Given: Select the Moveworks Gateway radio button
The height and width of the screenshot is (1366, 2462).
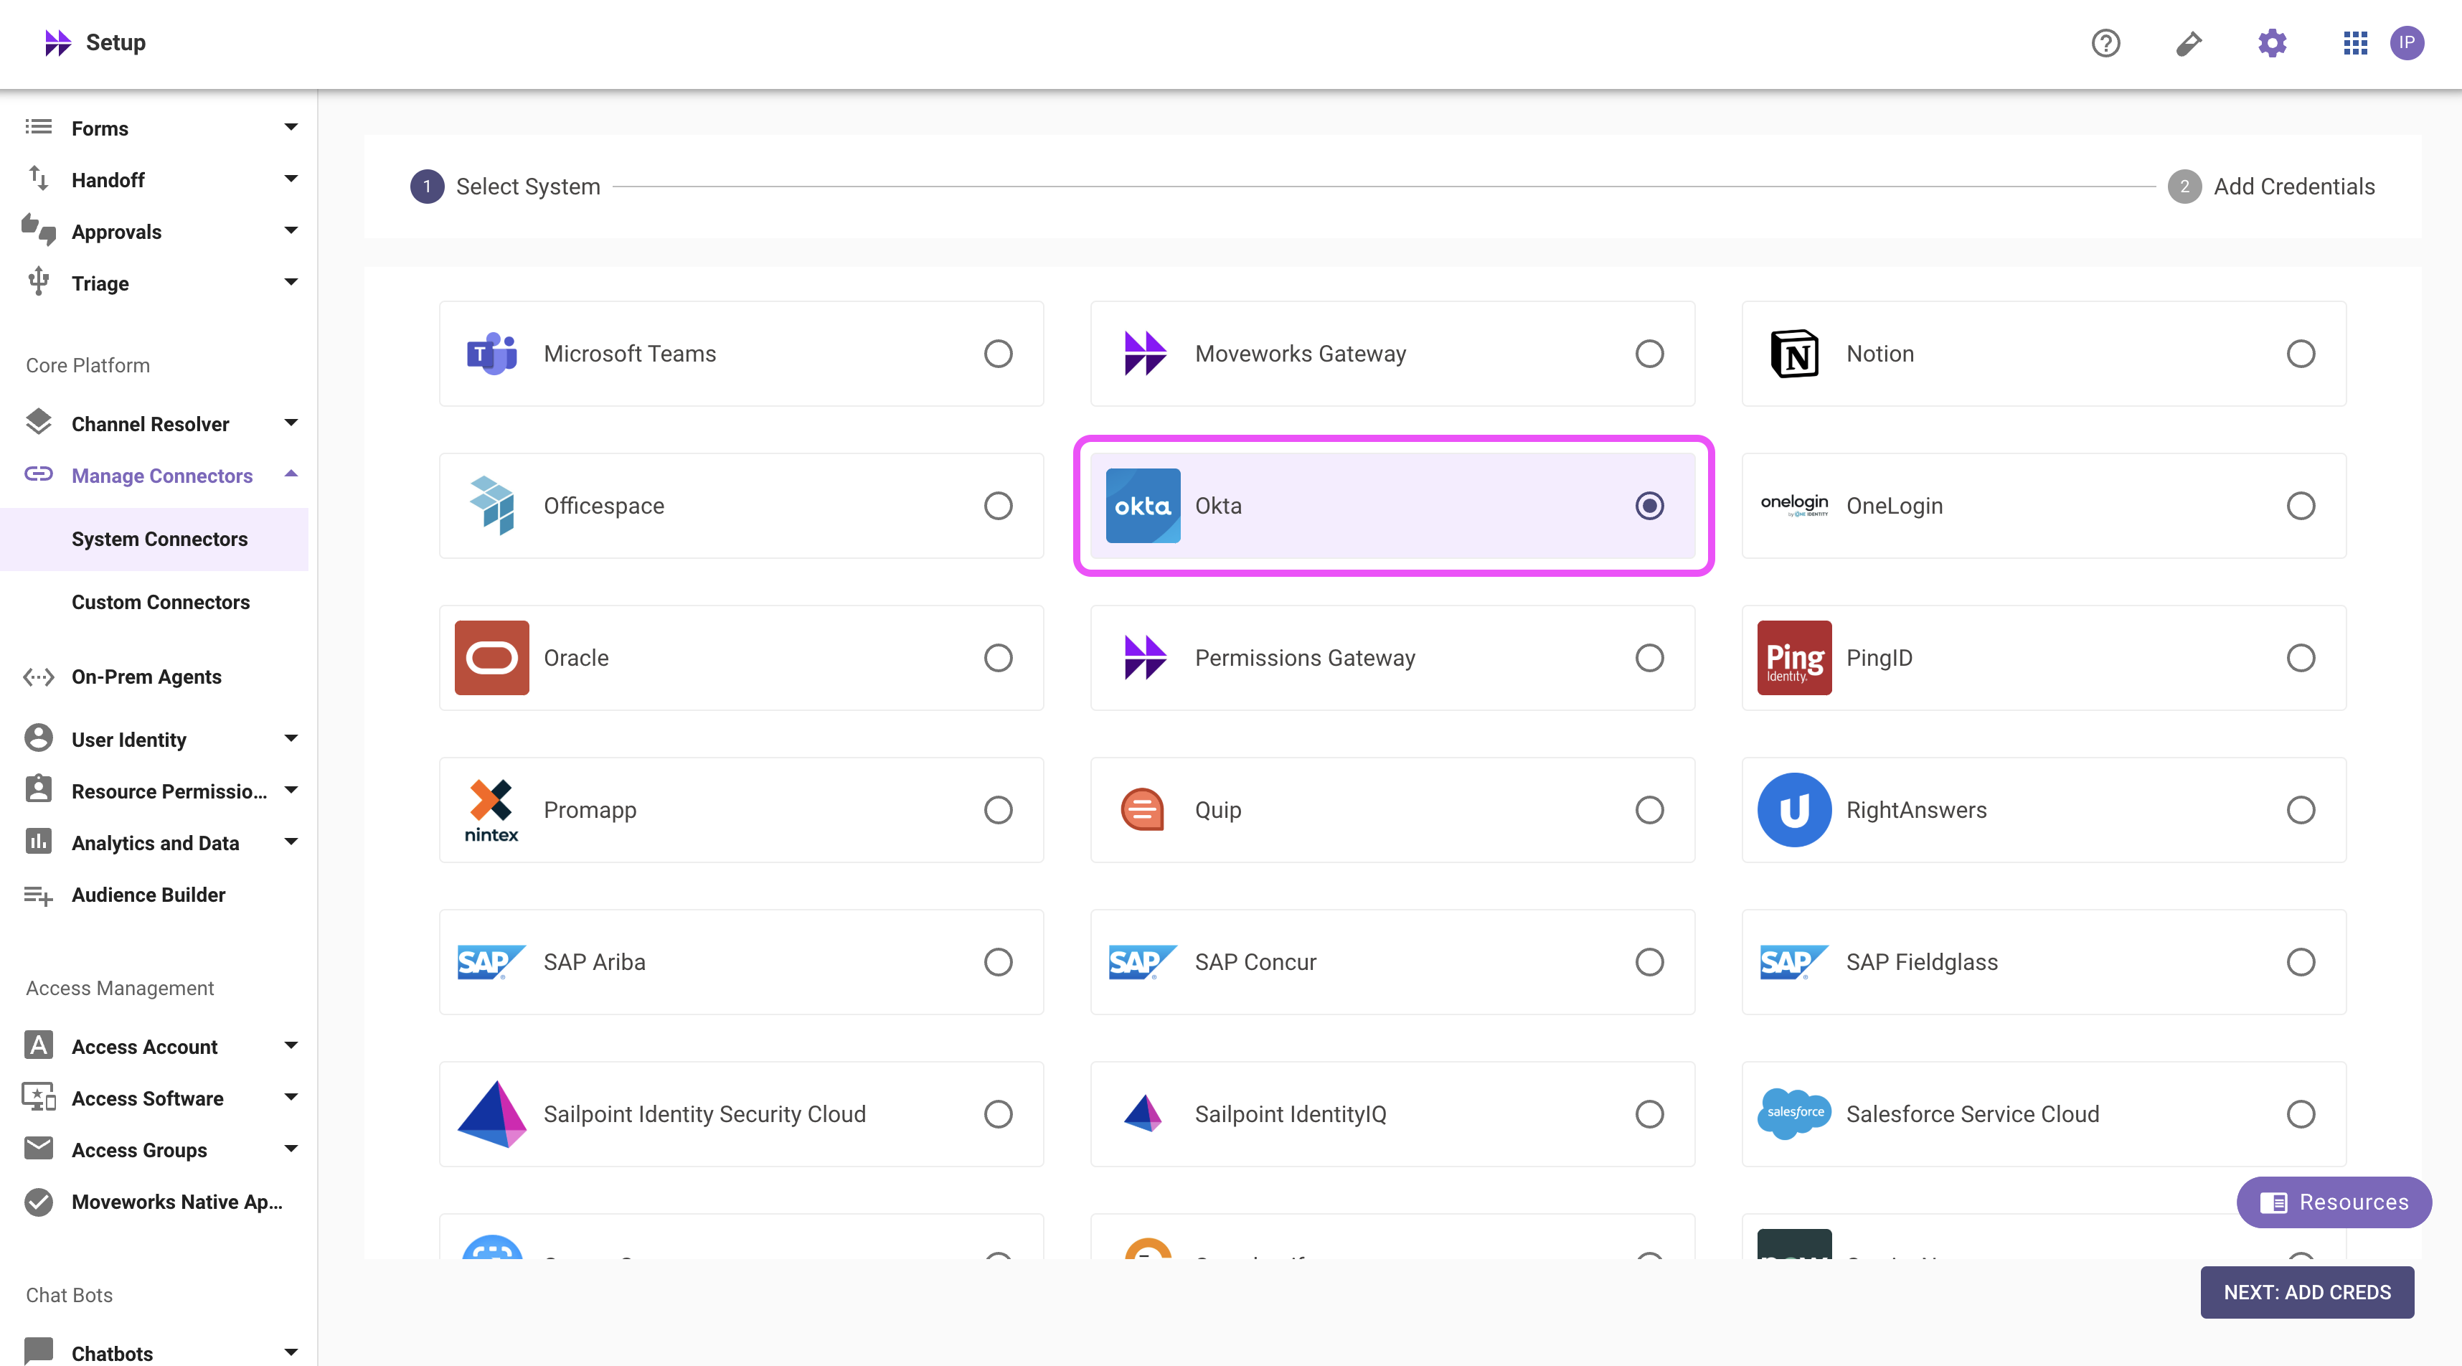Looking at the screenshot, I should click(1649, 354).
